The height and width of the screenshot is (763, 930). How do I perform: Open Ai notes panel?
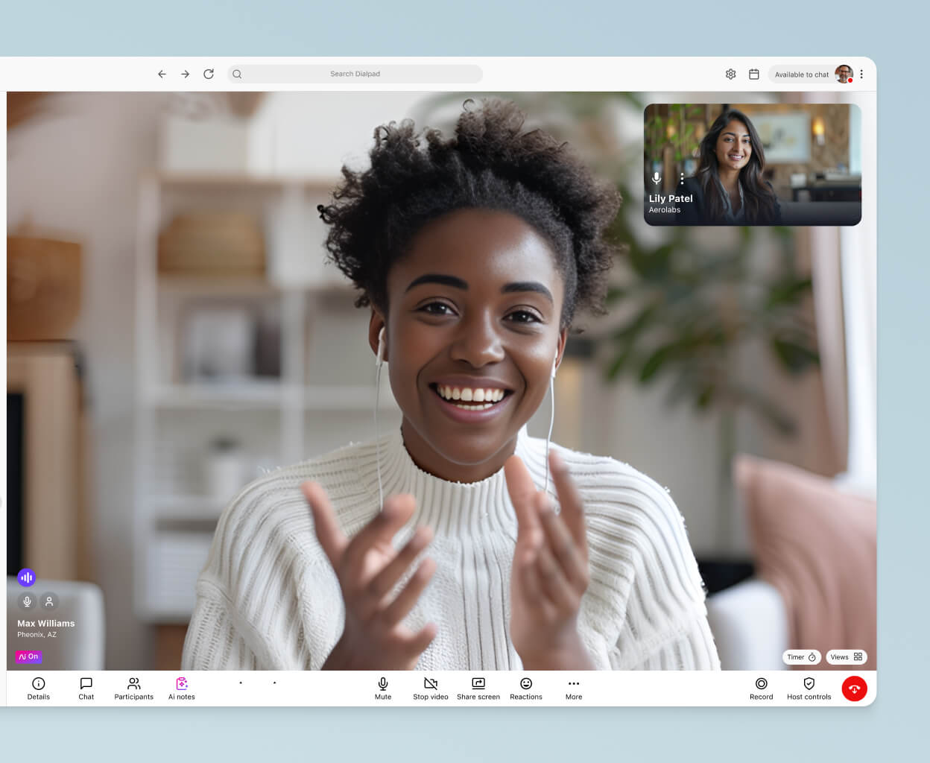pos(181,688)
